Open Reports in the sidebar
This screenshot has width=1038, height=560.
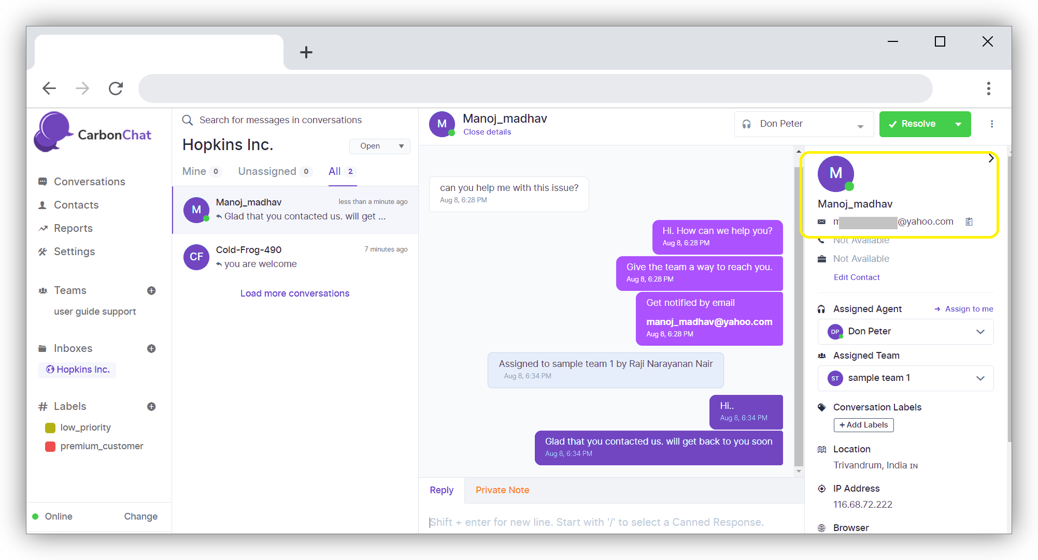pos(73,228)
